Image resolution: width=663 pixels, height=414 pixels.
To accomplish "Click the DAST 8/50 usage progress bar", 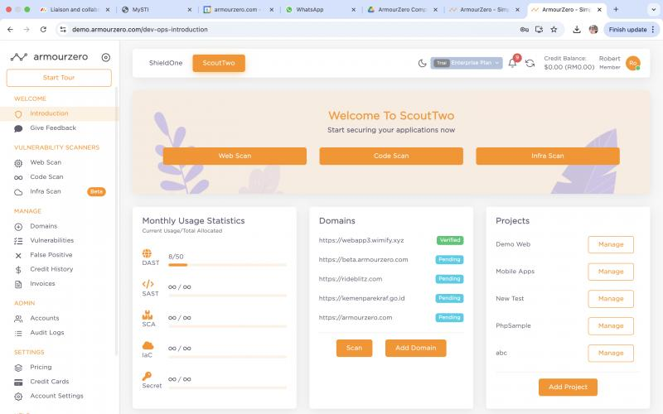I will 227,265.
